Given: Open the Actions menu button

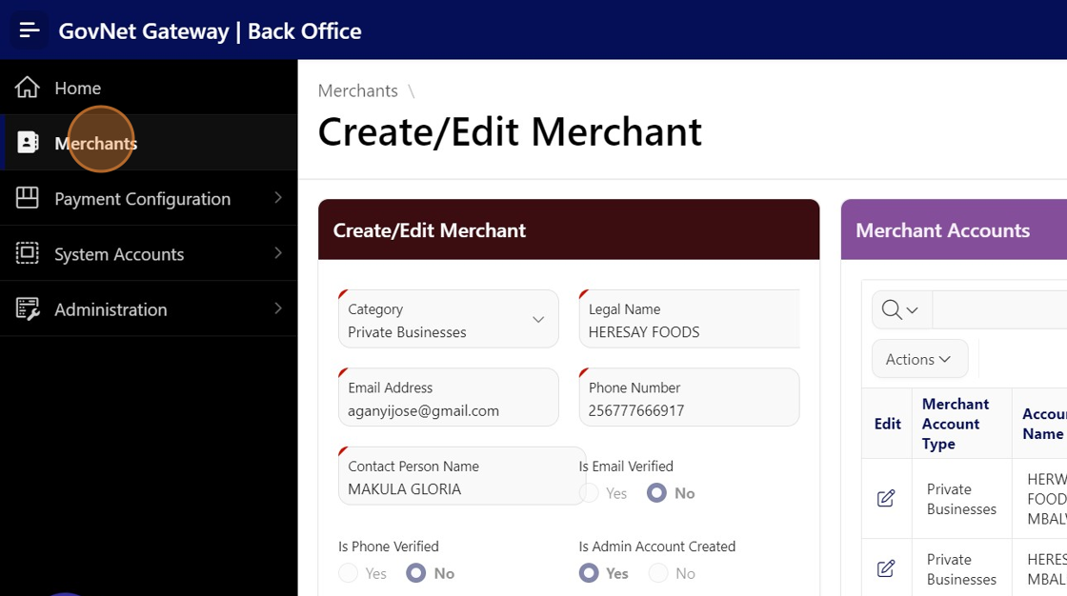Looking at the screenshot, I should pos(919,359).
